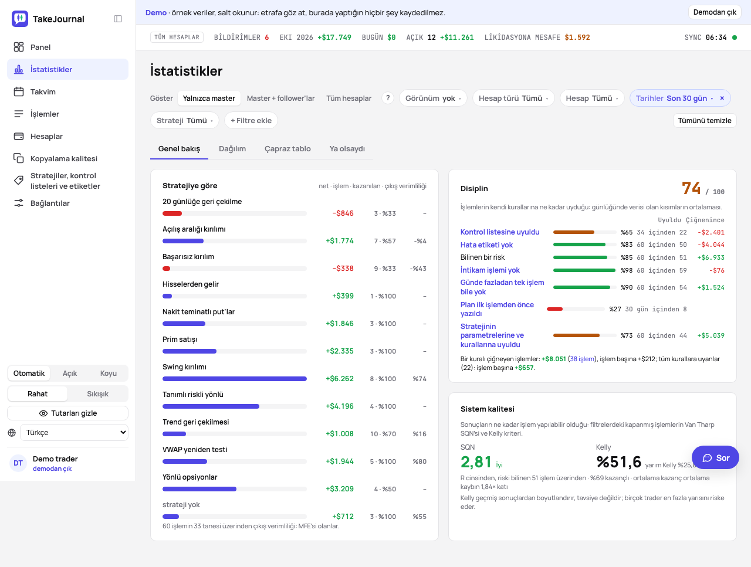
Task: Open the Genel bakış tab
Action: tap(179, 149)
